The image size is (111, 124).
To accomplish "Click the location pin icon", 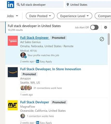I will click(68, 5).
